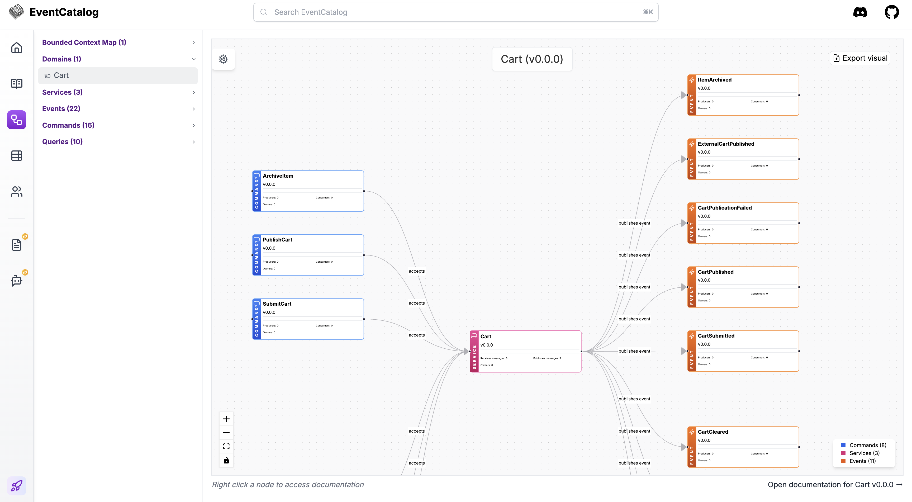Select the ExternalCartPublished event node title

click(x=726, y=144)
